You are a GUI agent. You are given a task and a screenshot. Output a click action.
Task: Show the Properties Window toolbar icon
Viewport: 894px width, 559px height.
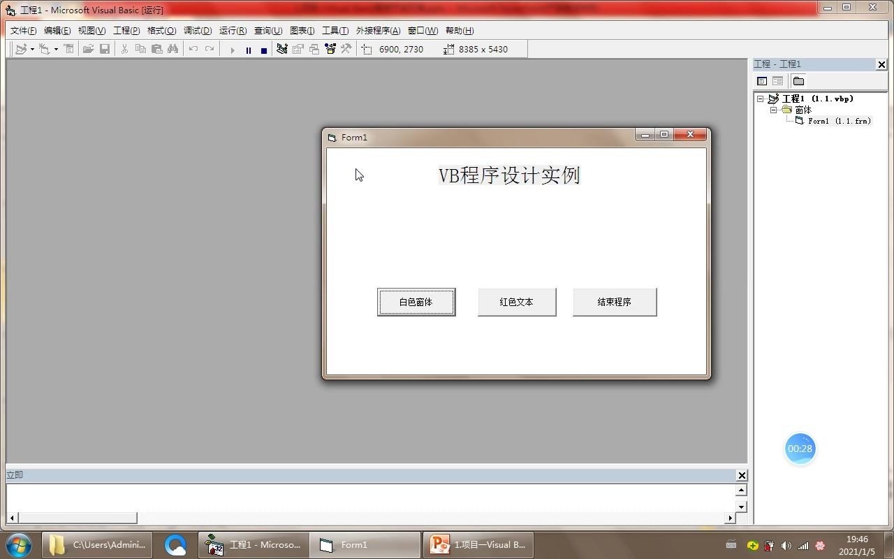tap(298, 49)
